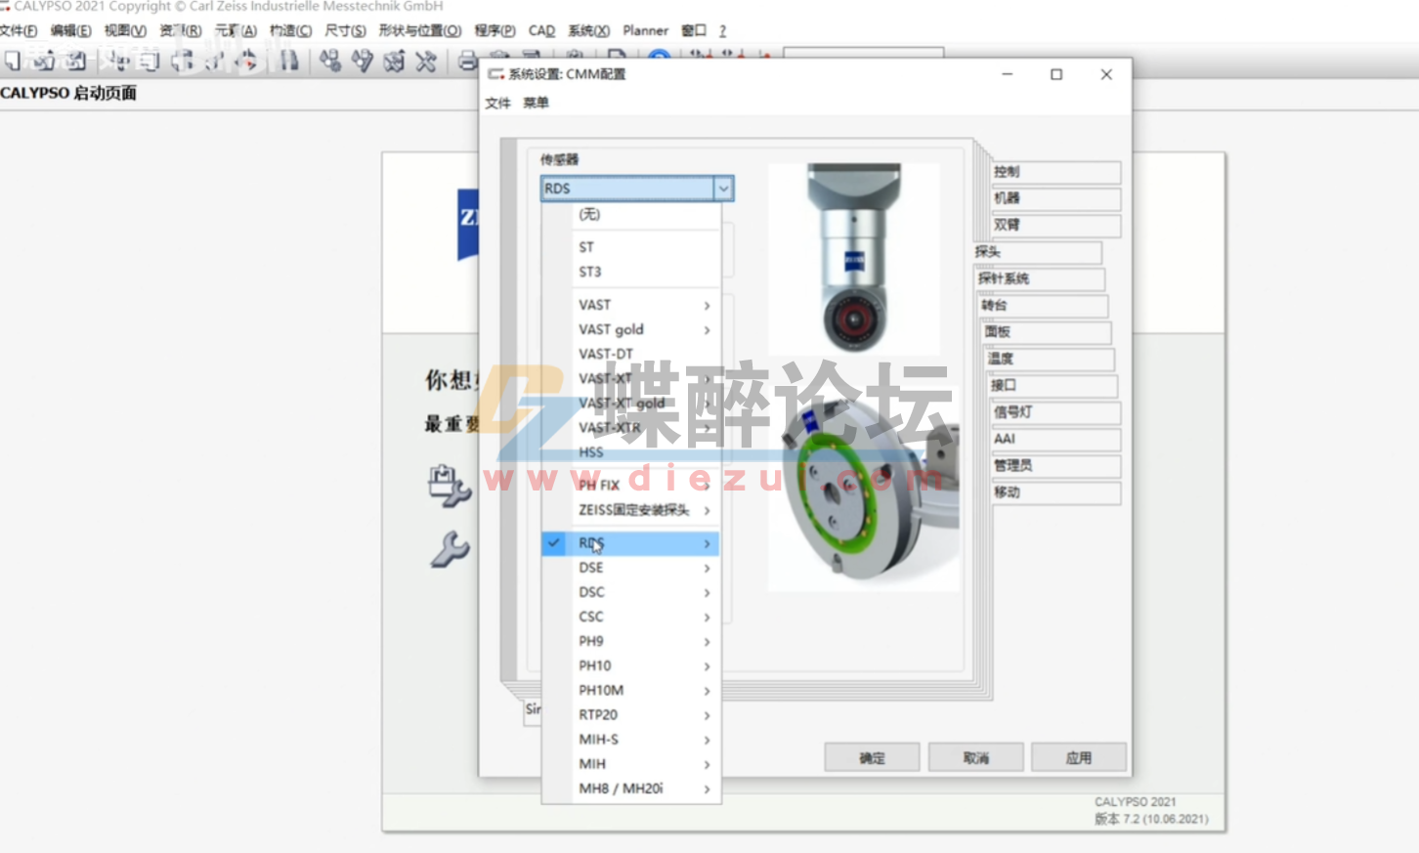Expand the VAST gold submenu arrow

pyautogui.click(x=706, y=330)
